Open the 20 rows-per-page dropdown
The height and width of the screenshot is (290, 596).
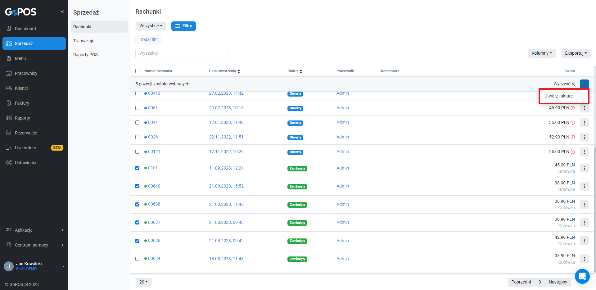[143, 282]
